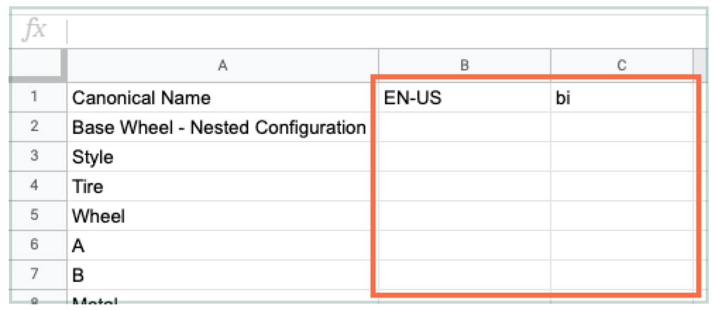The height and width of the screenshot is (310, 715).
Task: Select row 2 header
Action: point(34,128)
